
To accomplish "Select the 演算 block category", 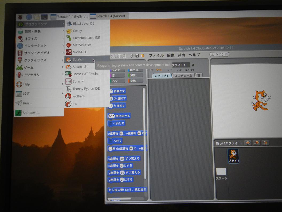I will point(136,75).
